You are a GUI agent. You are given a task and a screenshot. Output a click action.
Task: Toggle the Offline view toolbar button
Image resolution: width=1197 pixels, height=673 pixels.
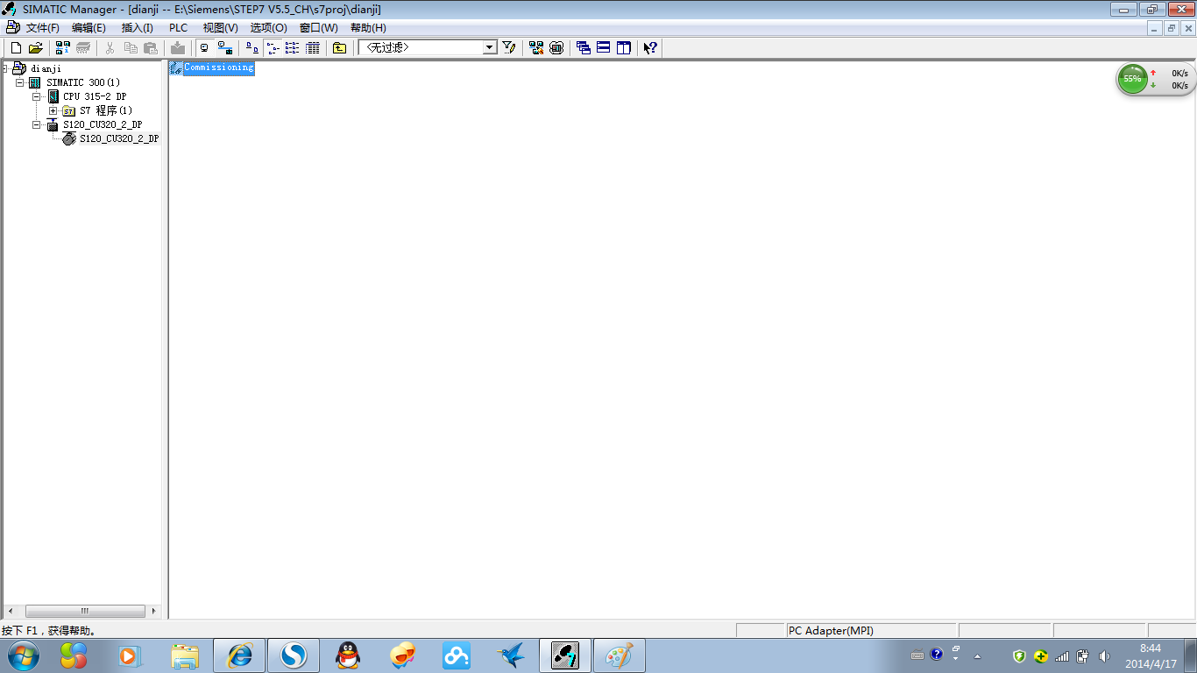tap(205, 48)
